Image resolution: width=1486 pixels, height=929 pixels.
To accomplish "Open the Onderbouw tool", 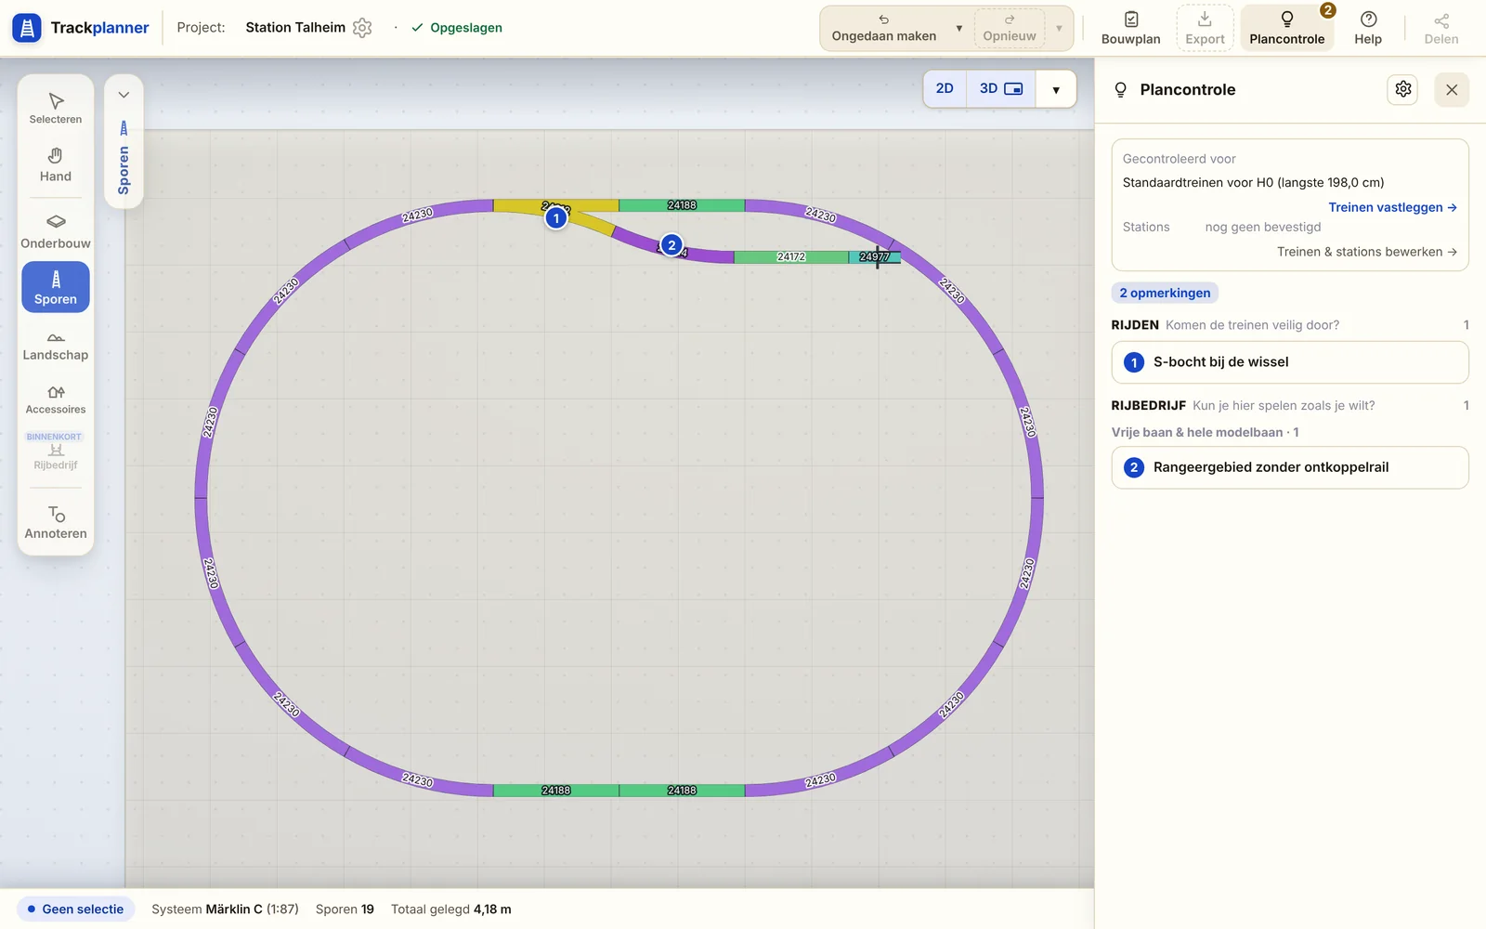I will pyautogui.click(x=56, y=231).
